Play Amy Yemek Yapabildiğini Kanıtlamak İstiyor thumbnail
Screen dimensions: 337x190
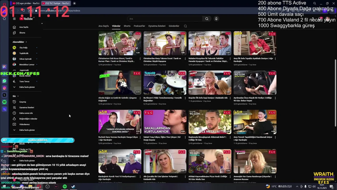coord(255,122)
